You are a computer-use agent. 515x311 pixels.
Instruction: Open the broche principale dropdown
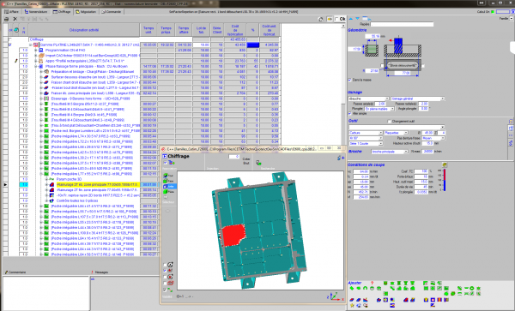pyautogui.click(x=406, y=152)
